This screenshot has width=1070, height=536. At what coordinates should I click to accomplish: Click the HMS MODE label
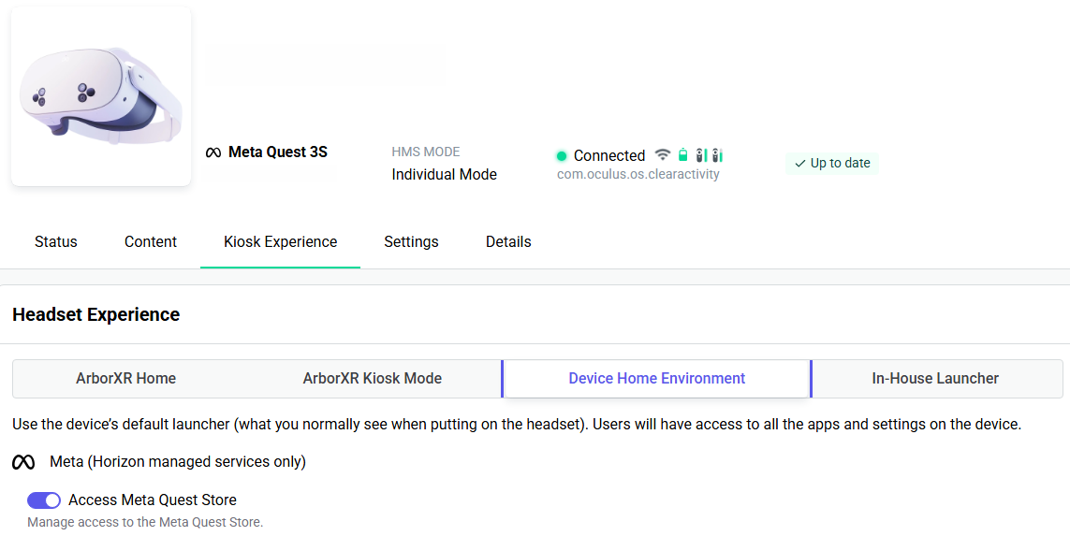[426, 152]
